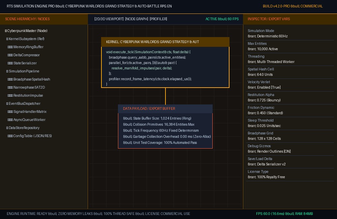Click the State Buffer Size entry

(x=157, y=118)
